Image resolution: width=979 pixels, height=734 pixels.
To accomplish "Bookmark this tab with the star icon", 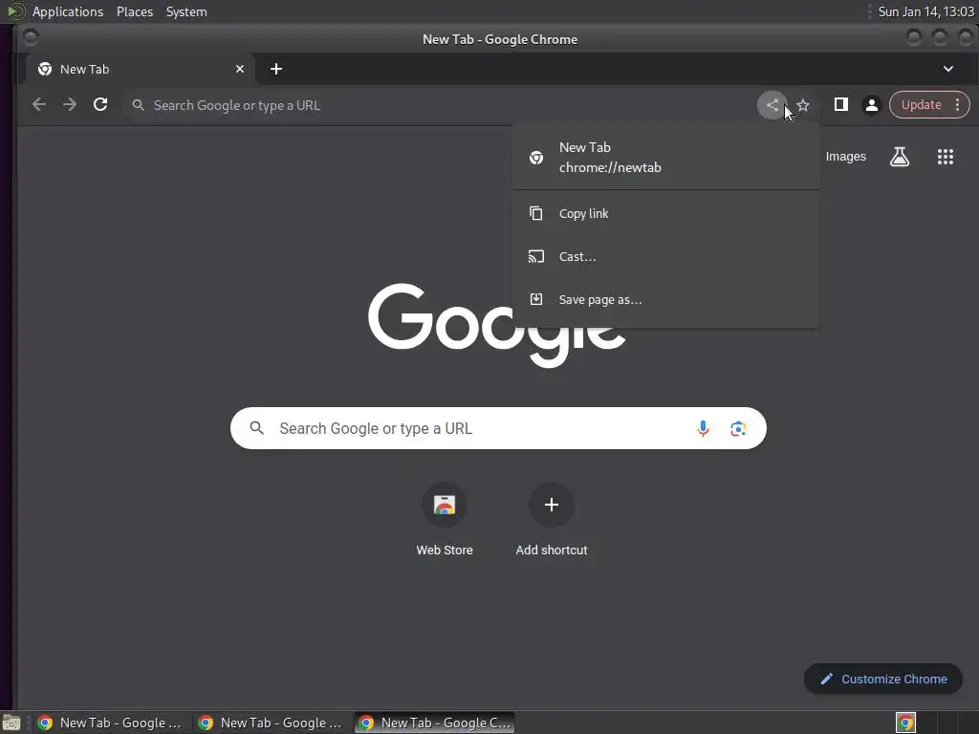I will click(803, 105).
